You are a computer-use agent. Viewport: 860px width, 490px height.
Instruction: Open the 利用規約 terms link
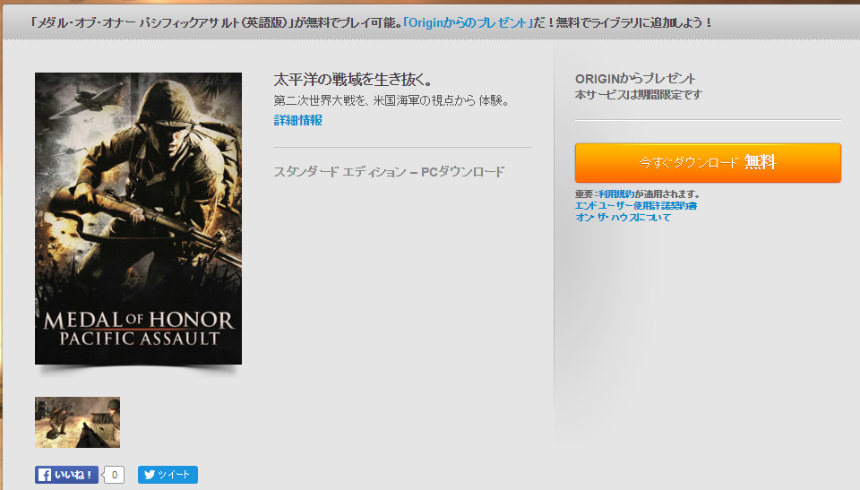(616, 194)
